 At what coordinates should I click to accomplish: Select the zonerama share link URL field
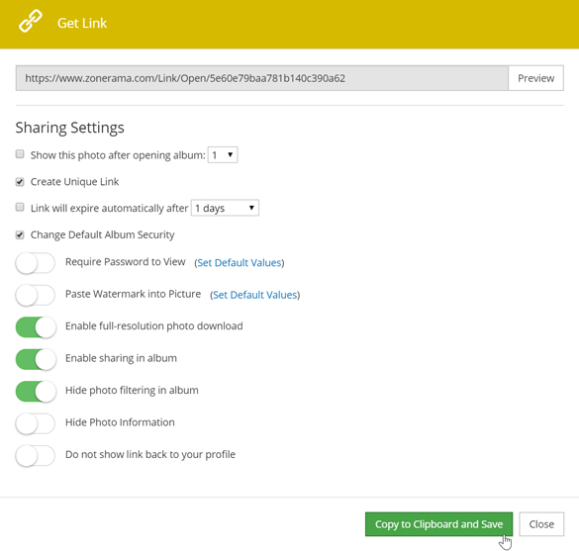(262, 78)
